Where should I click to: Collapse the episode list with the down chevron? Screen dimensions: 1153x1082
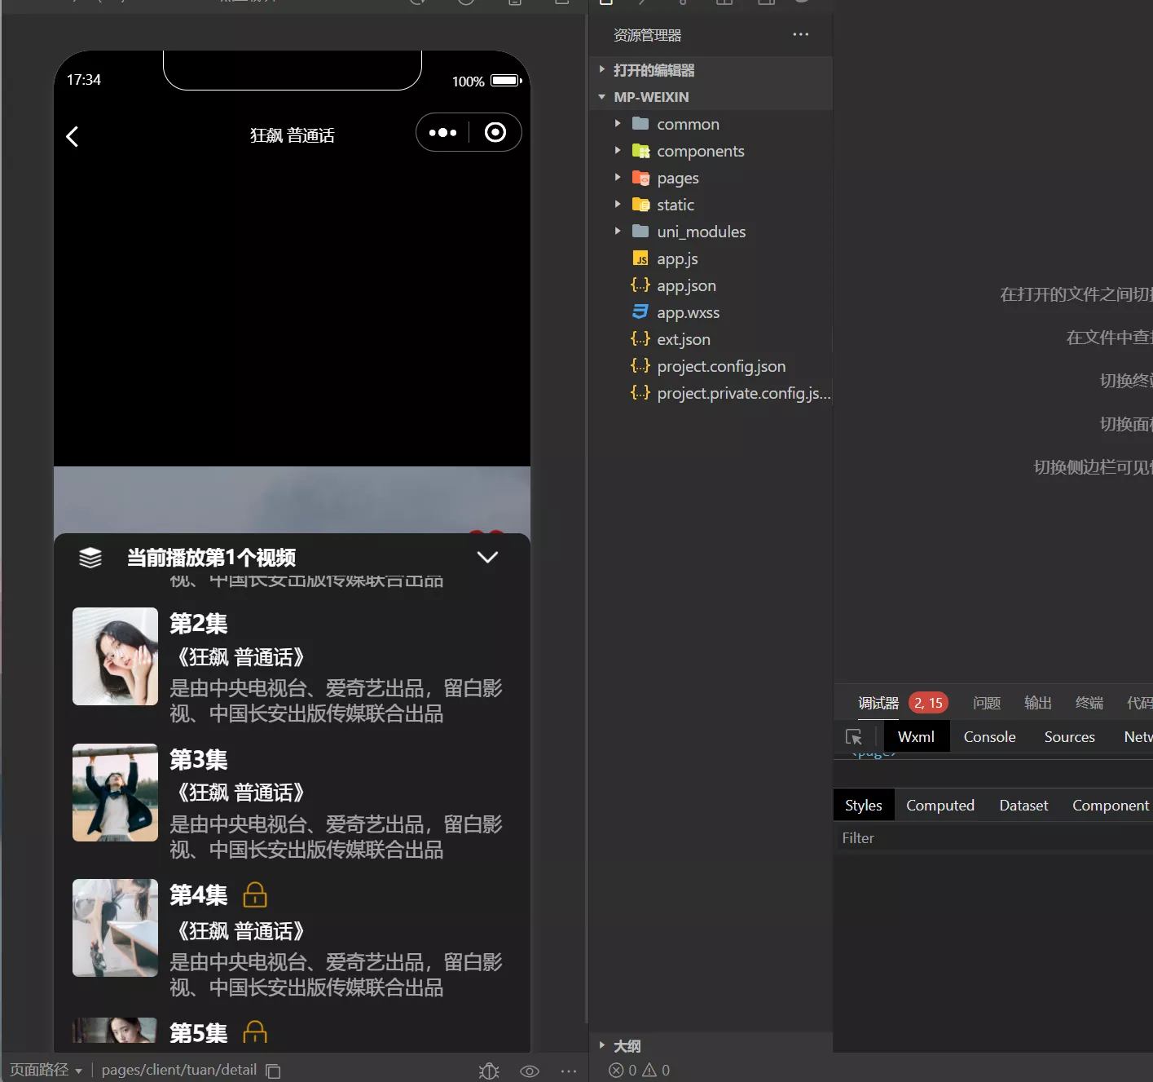pos(487,557)
